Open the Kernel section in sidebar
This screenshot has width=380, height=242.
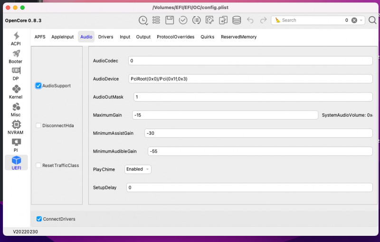click(16, 92)
